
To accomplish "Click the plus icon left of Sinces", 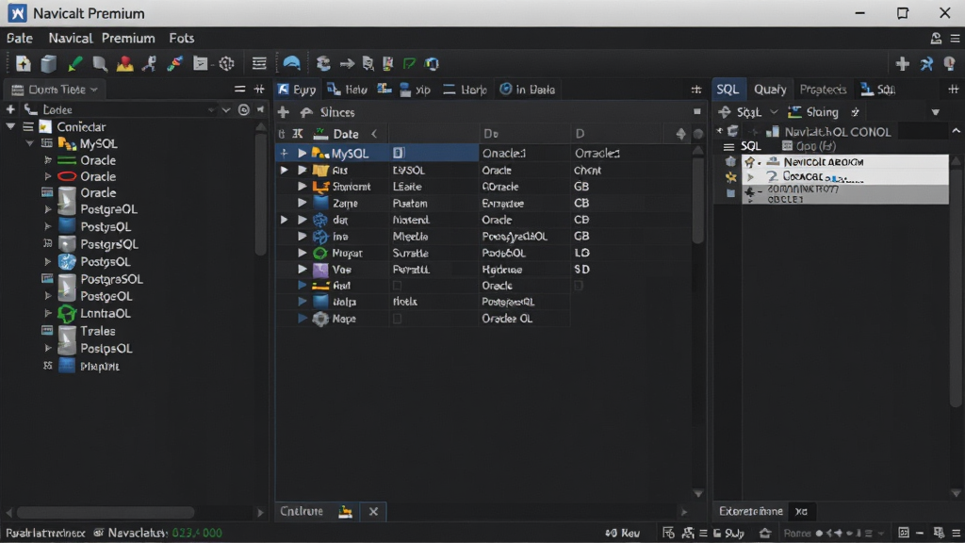I will click(283, 112).
